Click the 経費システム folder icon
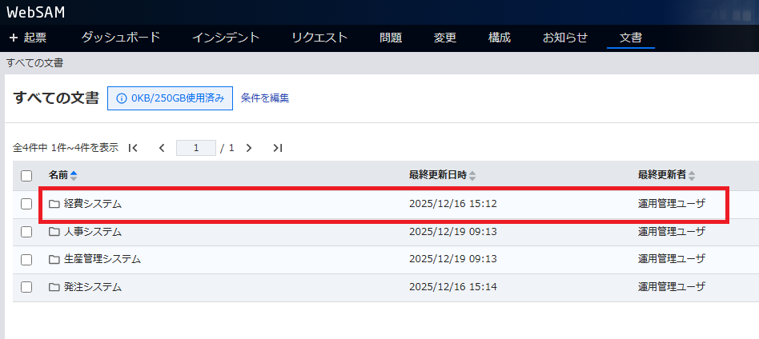Viewport: 759px width, 339px height. click(54, 204)
